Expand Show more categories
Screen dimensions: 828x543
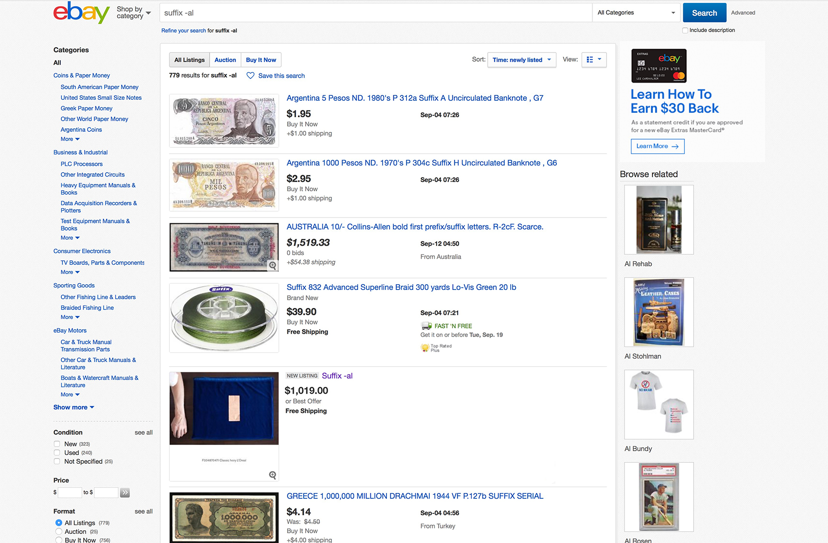pyautogui.click(x=74, y=407)
